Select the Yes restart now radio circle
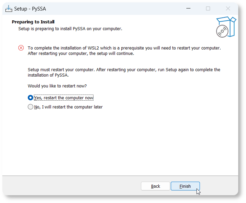The image size is (246, 203). pyautogui.click(x=30, y=98)
